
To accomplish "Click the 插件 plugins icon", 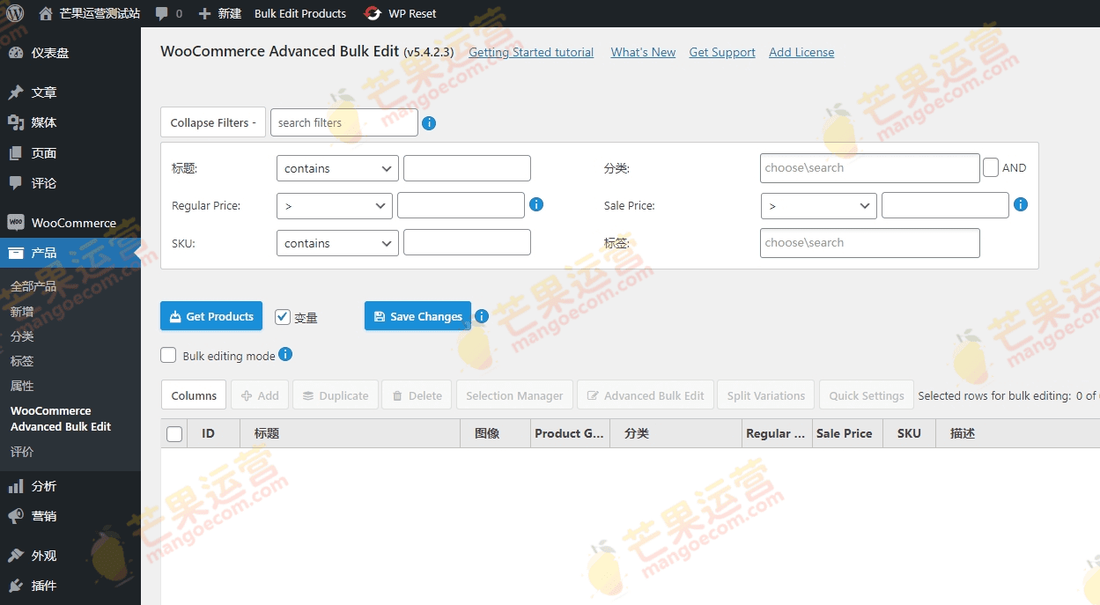I will (x=16, y=586).
